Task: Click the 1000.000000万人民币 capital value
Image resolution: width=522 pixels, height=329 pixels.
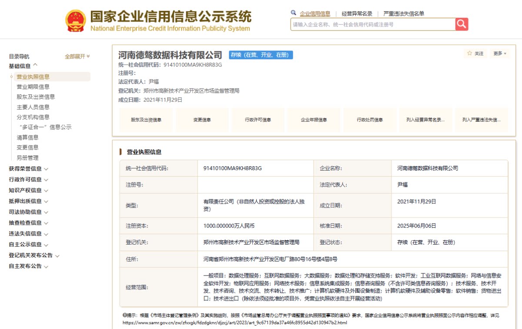Action: tap(229, 226)
